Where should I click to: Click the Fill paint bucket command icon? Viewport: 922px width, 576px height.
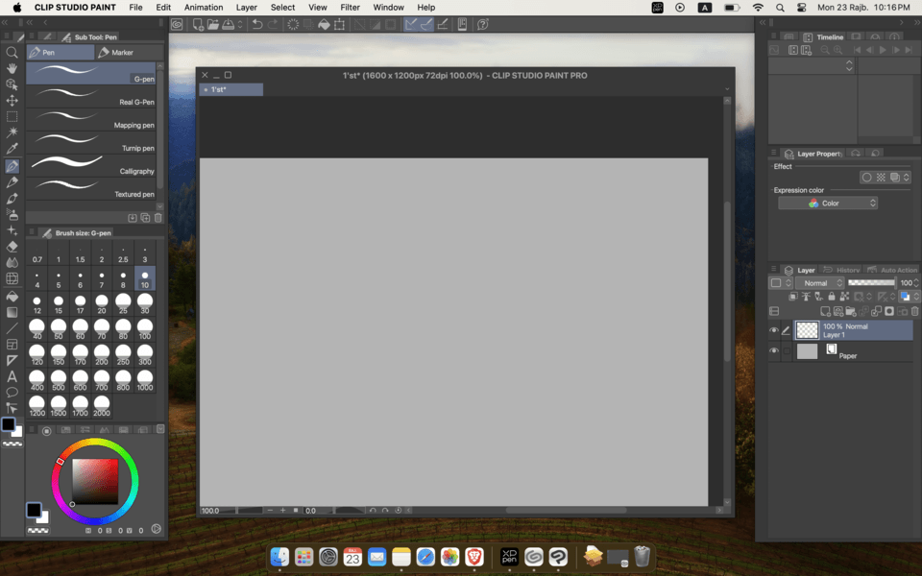pyautogui.click(x=324, y=24)
